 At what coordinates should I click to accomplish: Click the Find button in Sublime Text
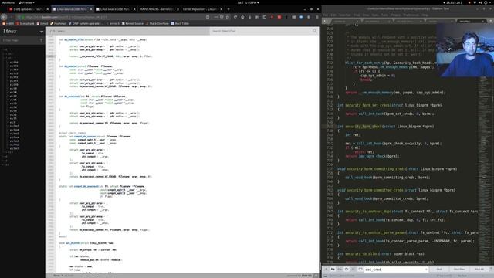click(x=439, y=270)
